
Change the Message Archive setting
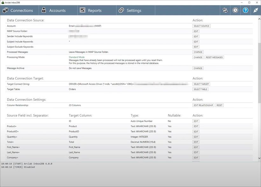pyautogui.click(x=198, y=68)
